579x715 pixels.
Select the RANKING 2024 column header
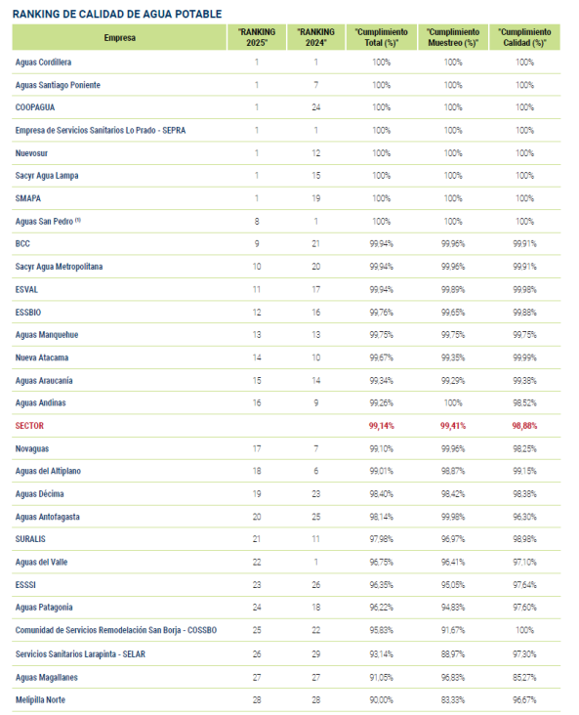click(315, 37)
